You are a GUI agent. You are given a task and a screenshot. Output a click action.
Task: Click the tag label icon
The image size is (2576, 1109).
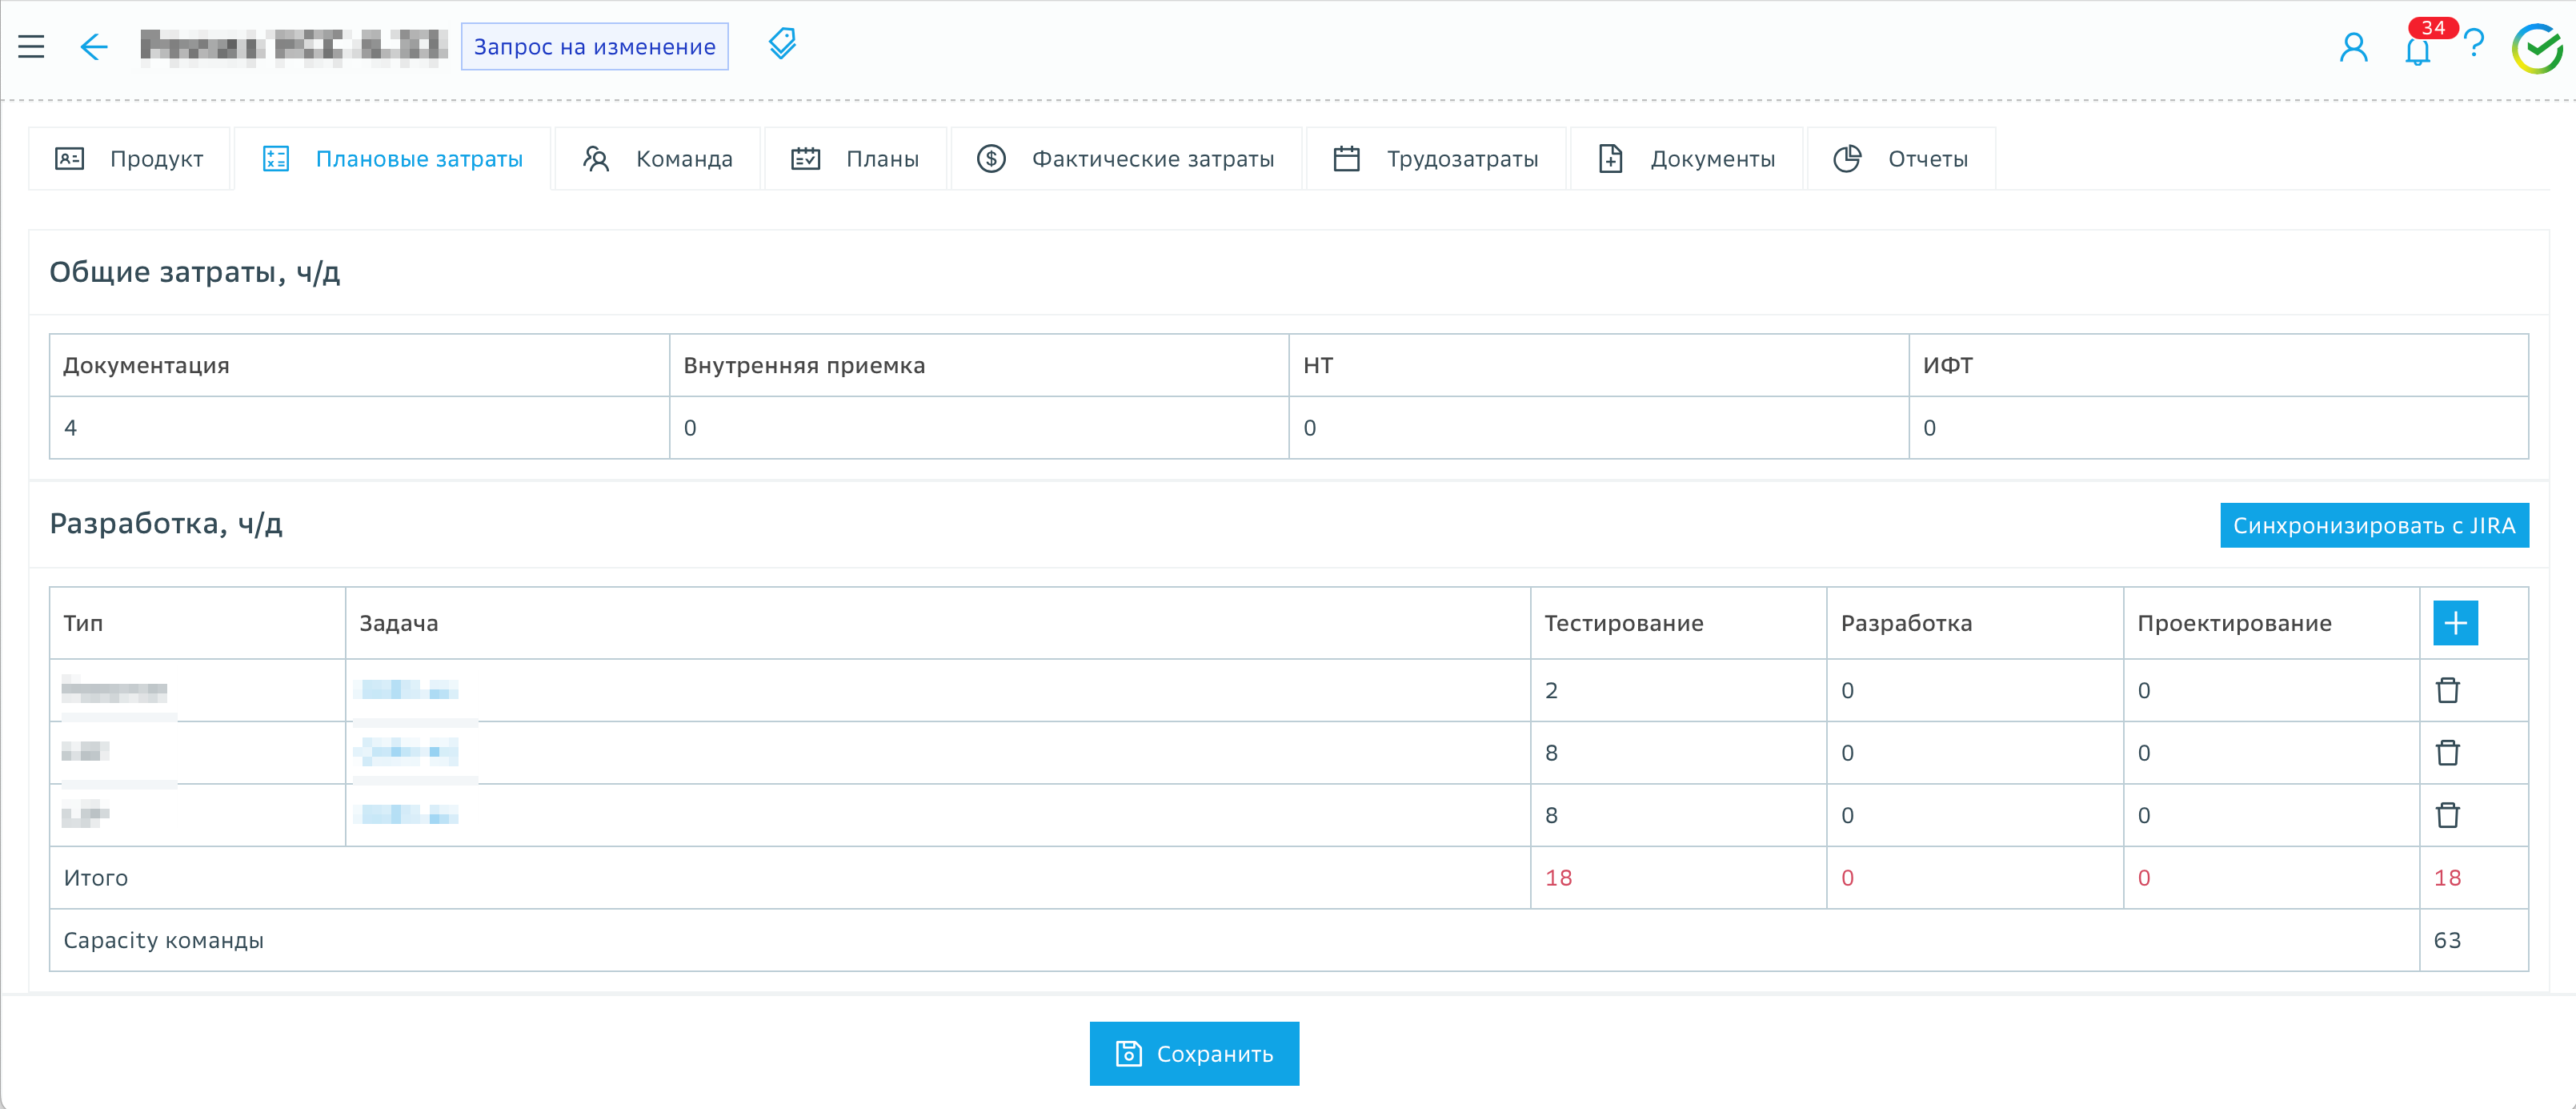click(x=782, y=44)
